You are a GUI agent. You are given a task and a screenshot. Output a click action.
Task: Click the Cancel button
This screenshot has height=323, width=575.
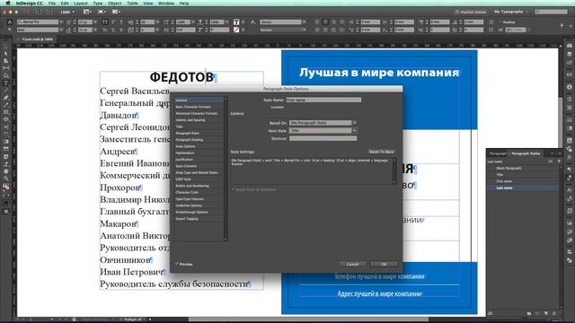pos(352,264)
